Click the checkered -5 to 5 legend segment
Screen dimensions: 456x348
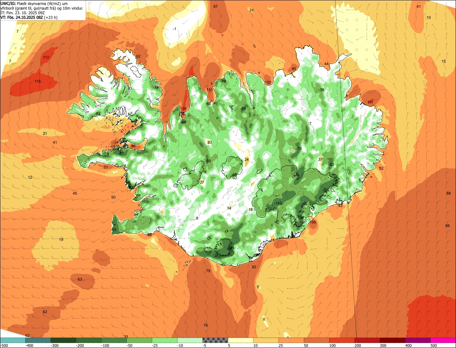point(215,341)
